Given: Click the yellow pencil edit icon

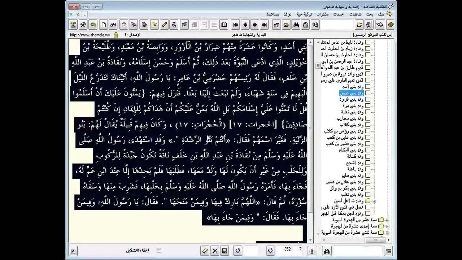Looking at the screenshot, I should pos(165,25).
